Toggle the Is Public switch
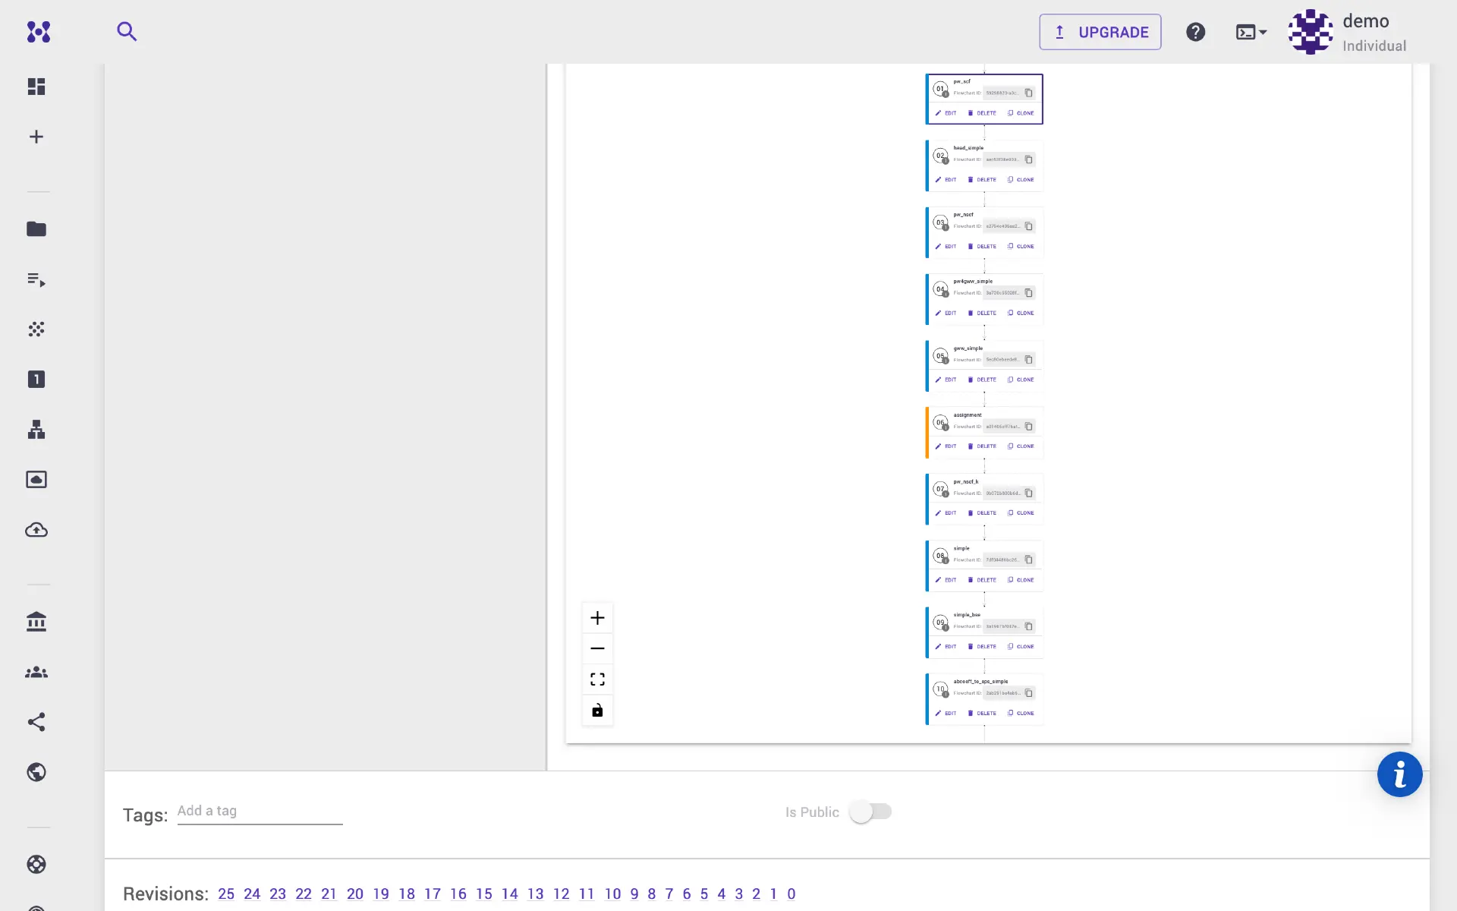1457x911 pixels. pos(870,812)
